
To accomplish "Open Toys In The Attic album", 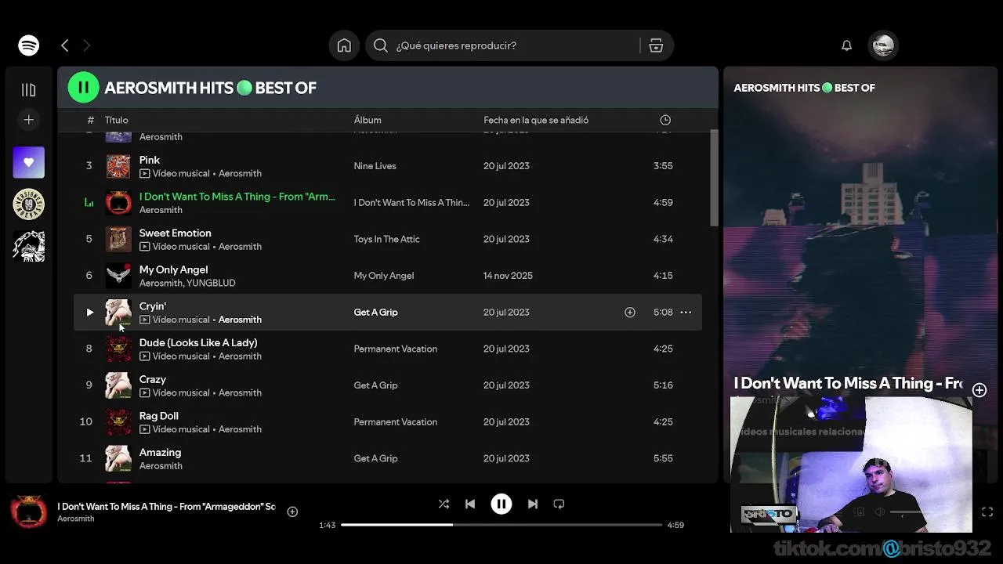I will [x=387, y=239].
